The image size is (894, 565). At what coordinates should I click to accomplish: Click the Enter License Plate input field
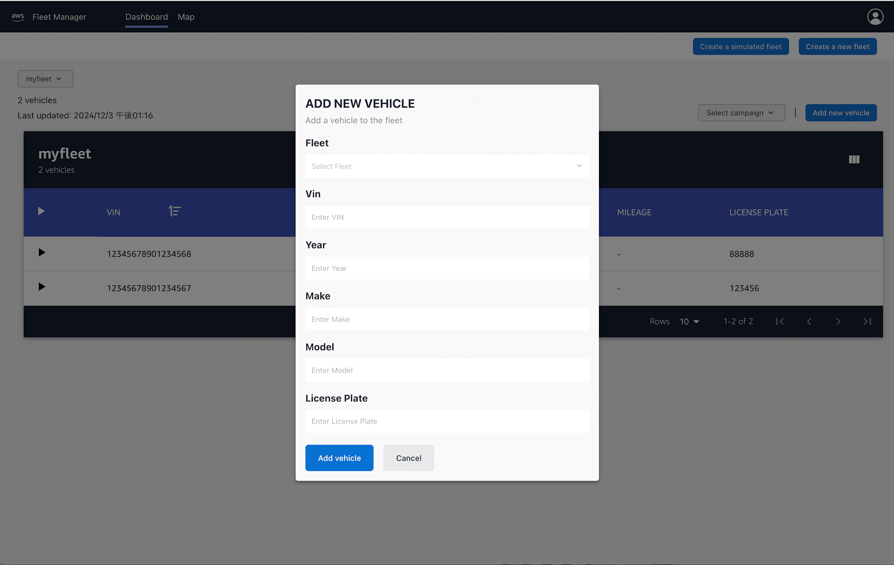point(447,421)
